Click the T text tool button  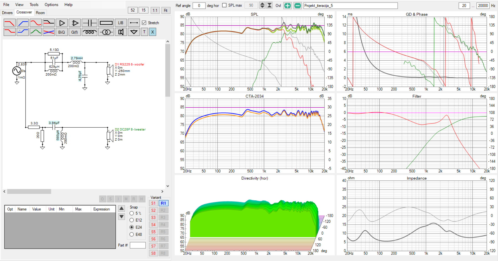pos(144,32)
